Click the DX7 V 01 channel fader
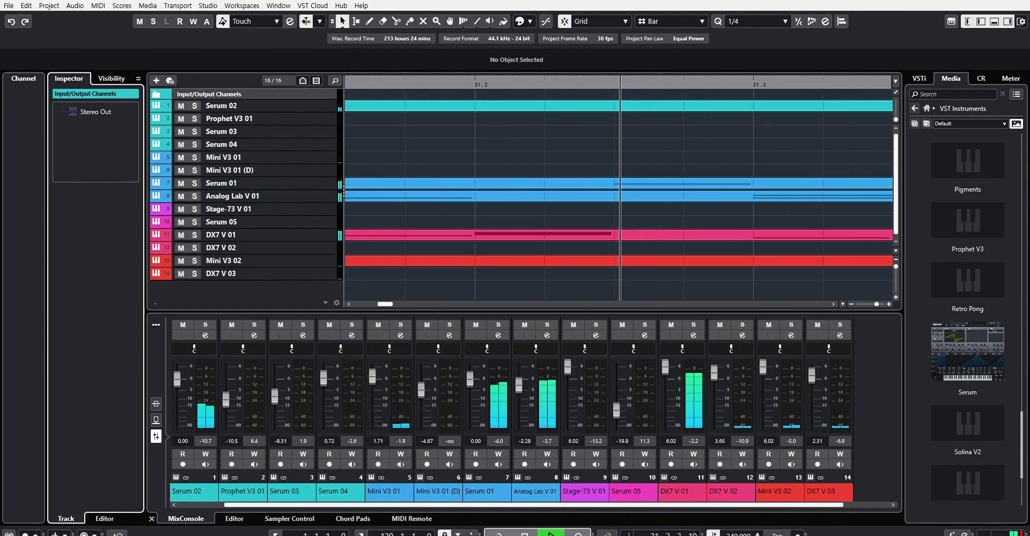 click(665, 367)
